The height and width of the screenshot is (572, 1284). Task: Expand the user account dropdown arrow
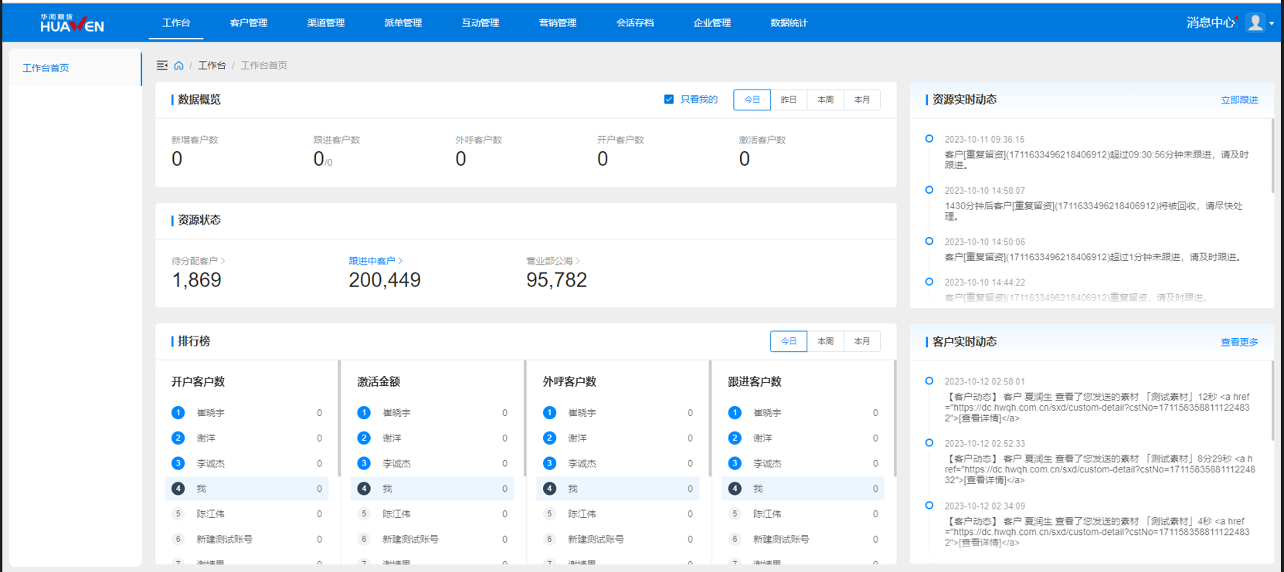pos(1272,23)
